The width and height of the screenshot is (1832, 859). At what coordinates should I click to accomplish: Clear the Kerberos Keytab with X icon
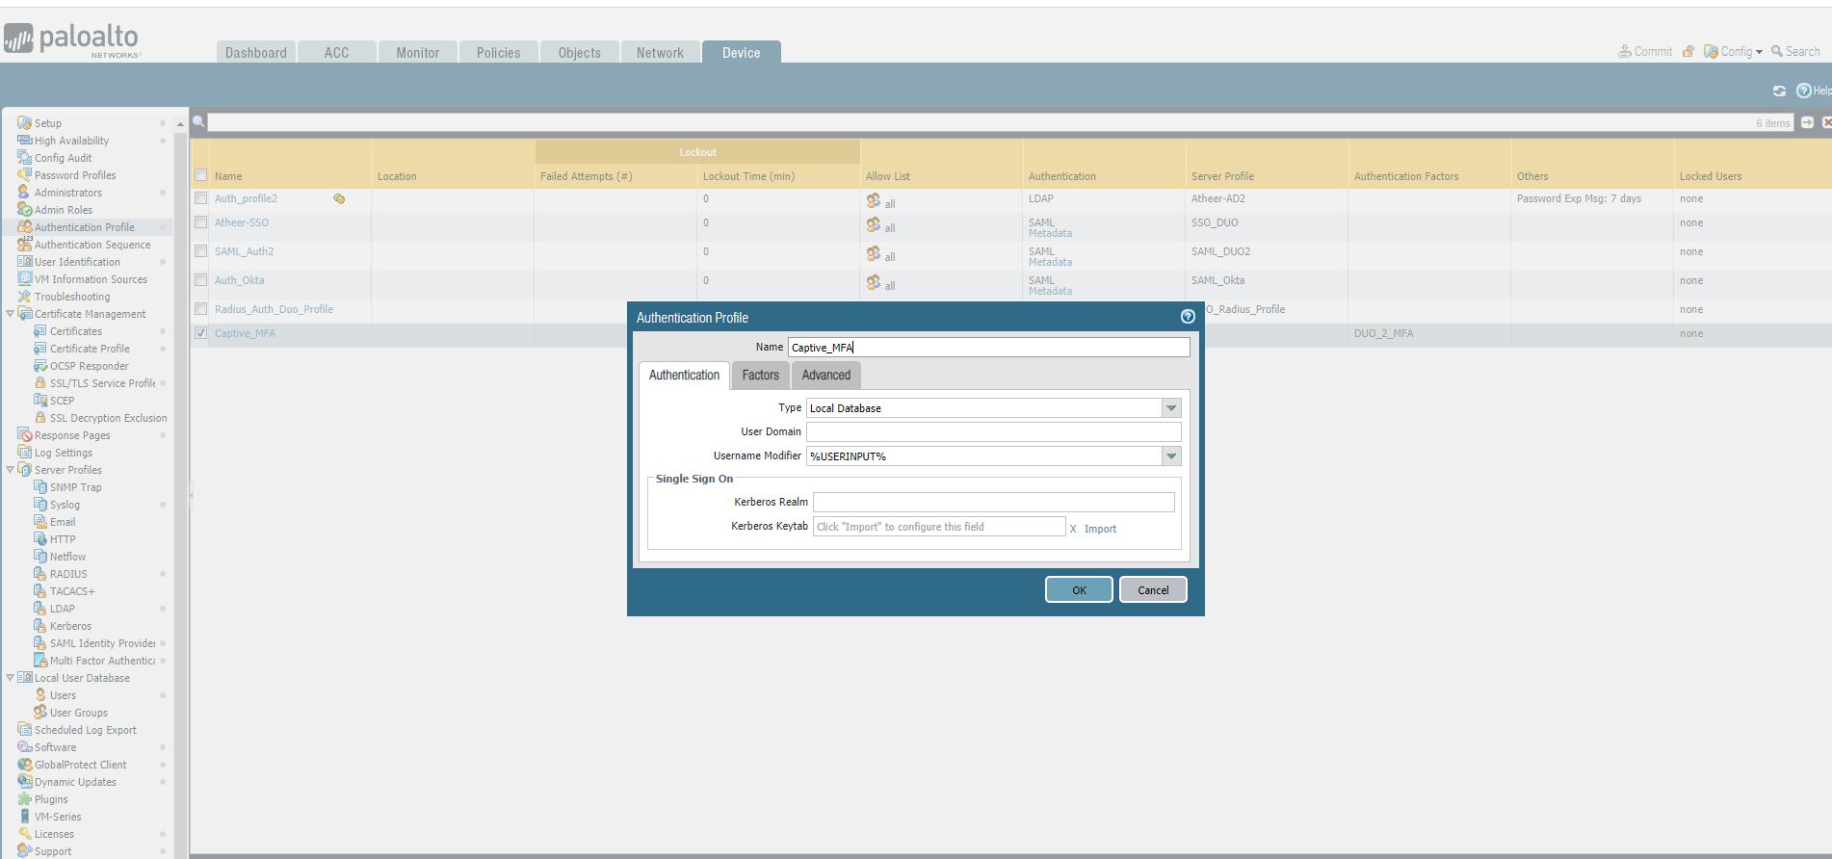[x=1073, y=529]
